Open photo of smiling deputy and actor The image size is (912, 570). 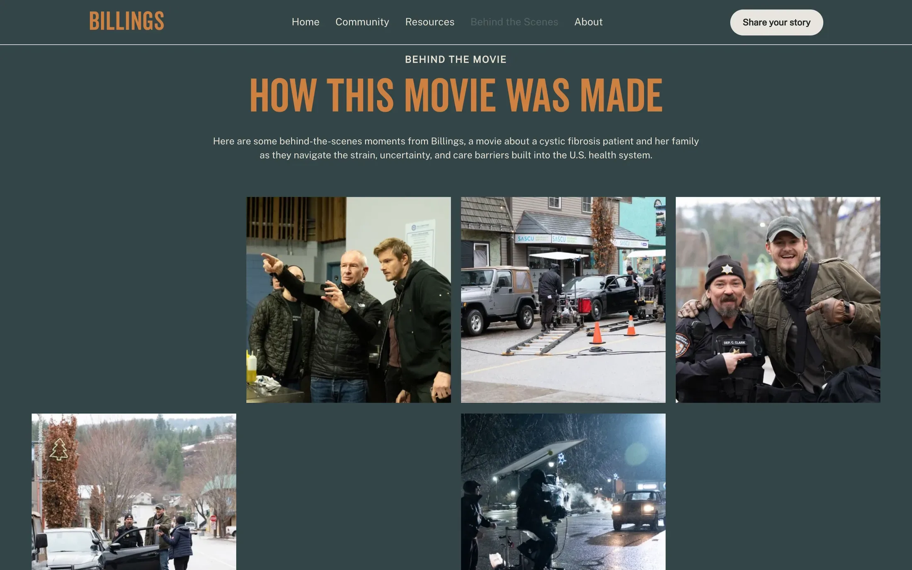778,300
